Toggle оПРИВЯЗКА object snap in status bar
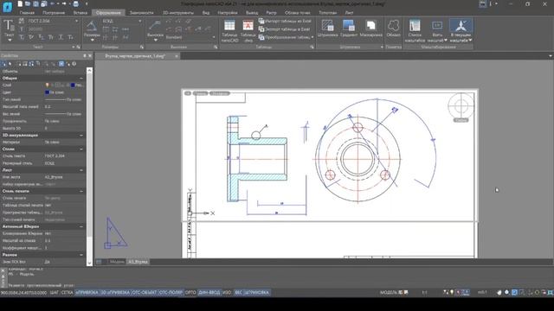Viewport: 554px width, 311px height. [x=87, y=292]
